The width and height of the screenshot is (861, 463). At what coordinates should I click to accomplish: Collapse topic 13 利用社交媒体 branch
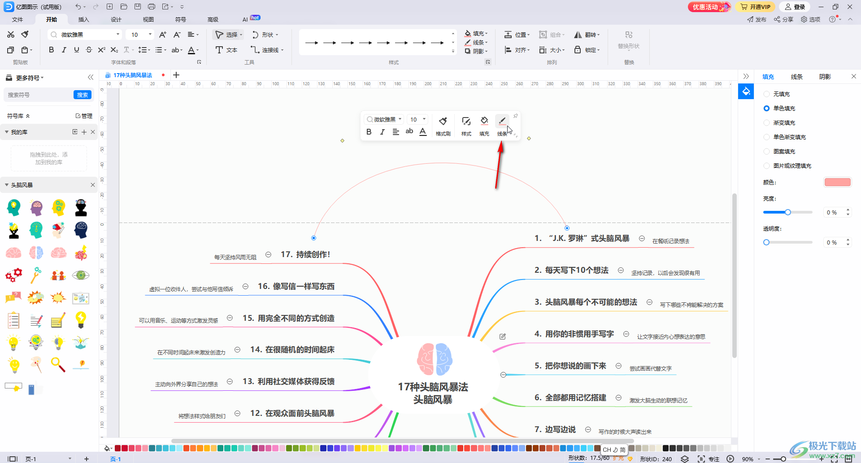230,381
